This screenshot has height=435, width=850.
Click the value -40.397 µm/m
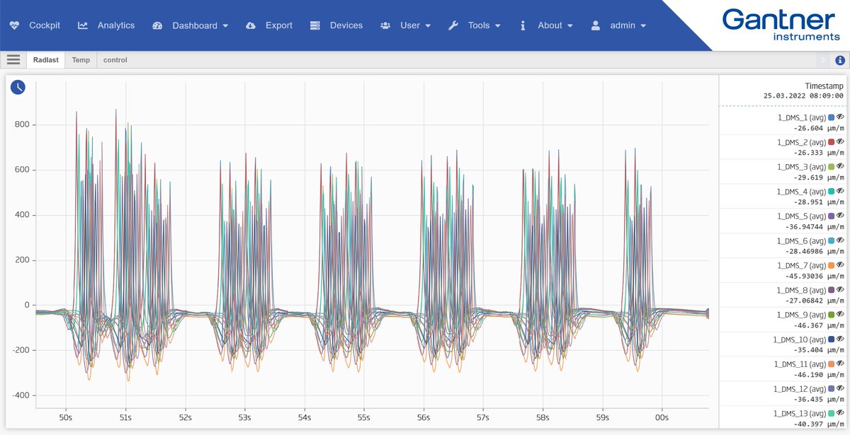click(819, 424)
